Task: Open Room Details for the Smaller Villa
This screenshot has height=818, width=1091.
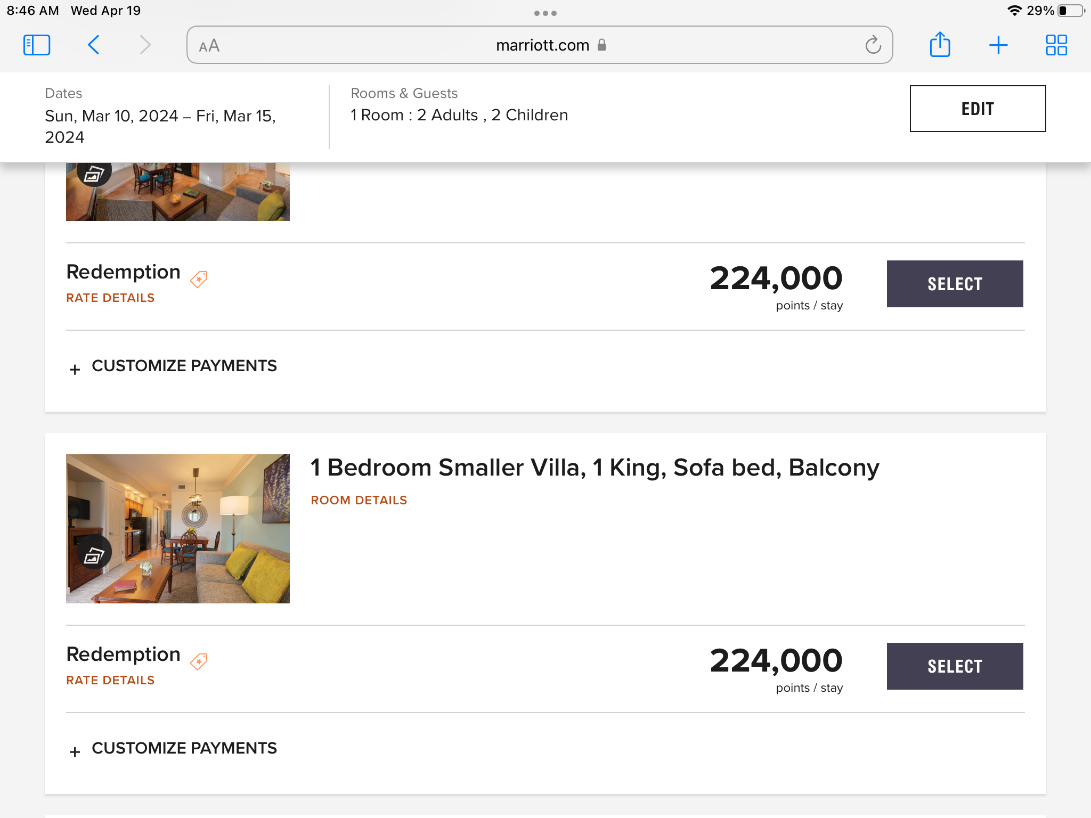Action: pos(359,500)
